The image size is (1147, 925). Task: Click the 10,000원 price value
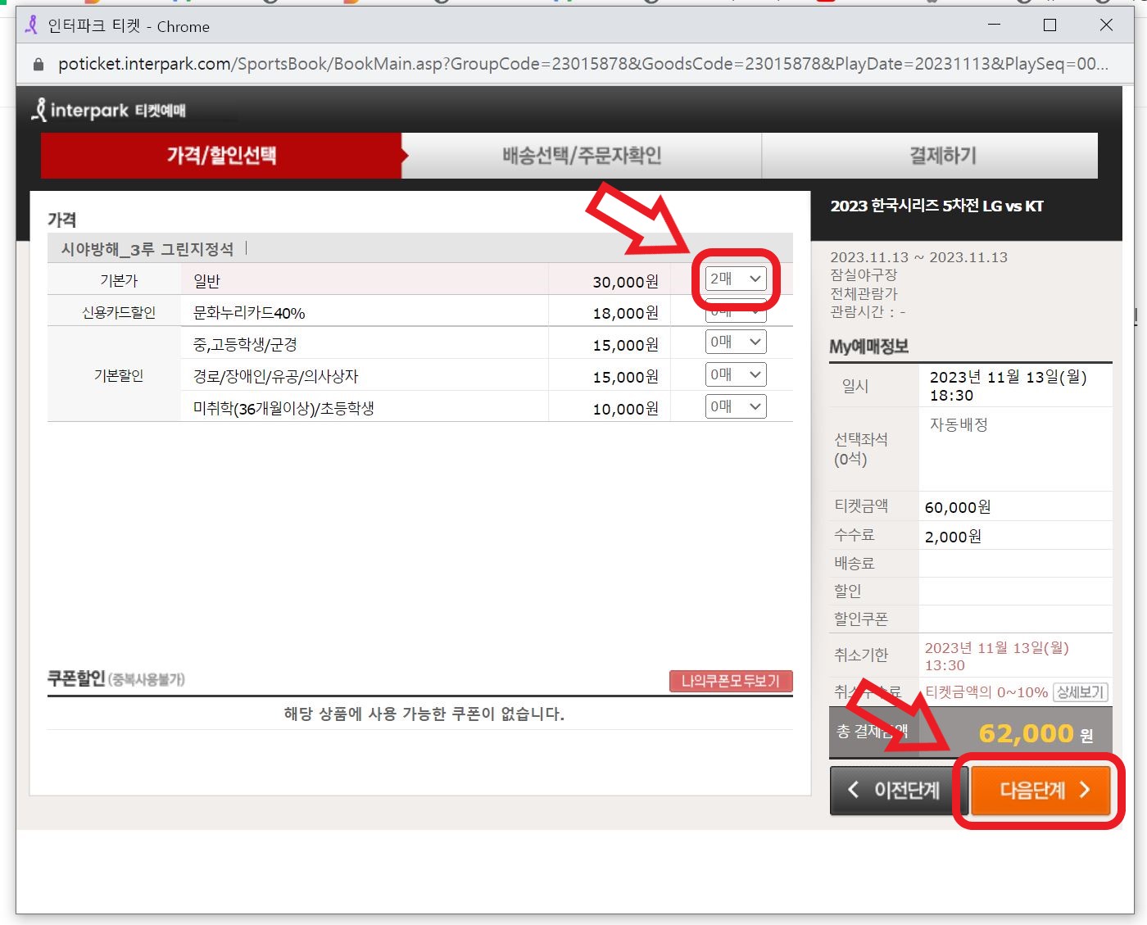coord(626,409)
